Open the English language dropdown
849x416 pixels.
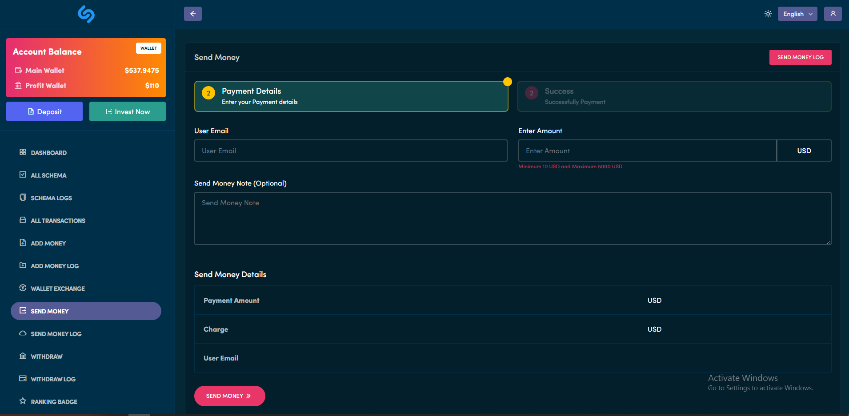pos(797,14)
